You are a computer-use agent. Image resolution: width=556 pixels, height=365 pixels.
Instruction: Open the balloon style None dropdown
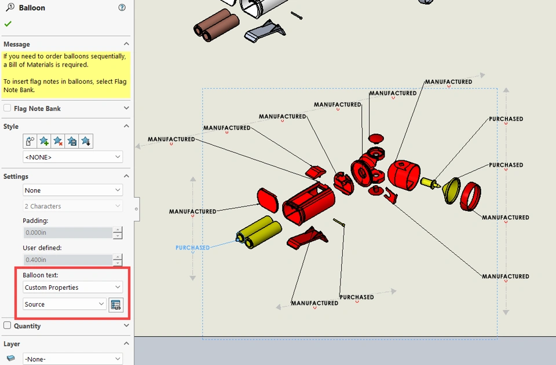73,190
